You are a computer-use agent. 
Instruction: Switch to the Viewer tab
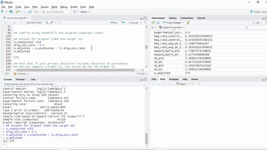click(x=194, y=79)
